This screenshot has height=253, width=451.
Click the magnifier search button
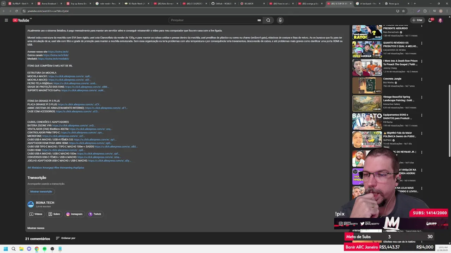(x=268, y=20)
